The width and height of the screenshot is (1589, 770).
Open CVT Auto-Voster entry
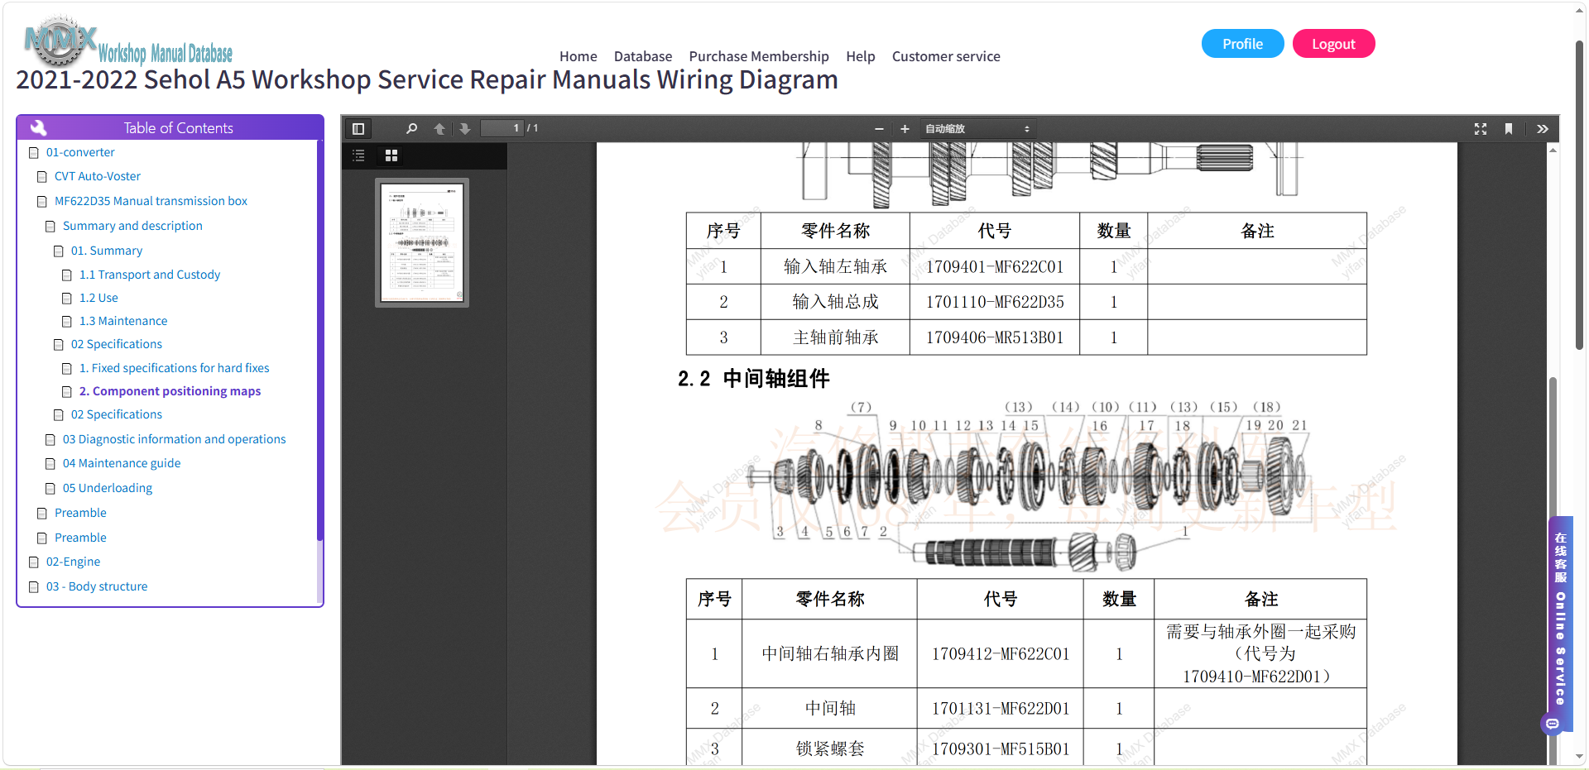pyautogui.click(x=98, y=176)
